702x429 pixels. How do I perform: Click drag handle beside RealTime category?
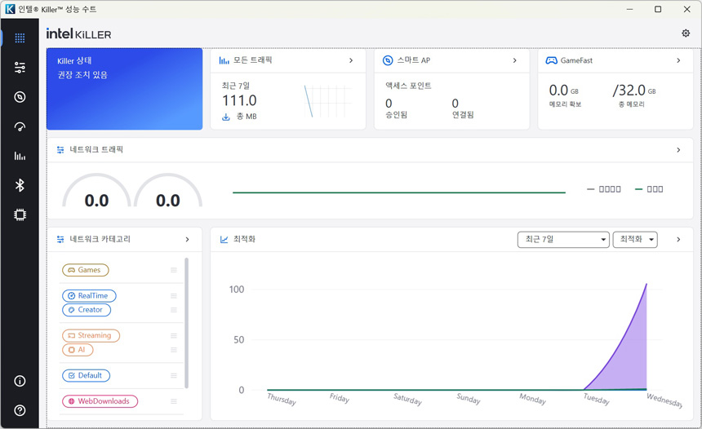(174, 296)
